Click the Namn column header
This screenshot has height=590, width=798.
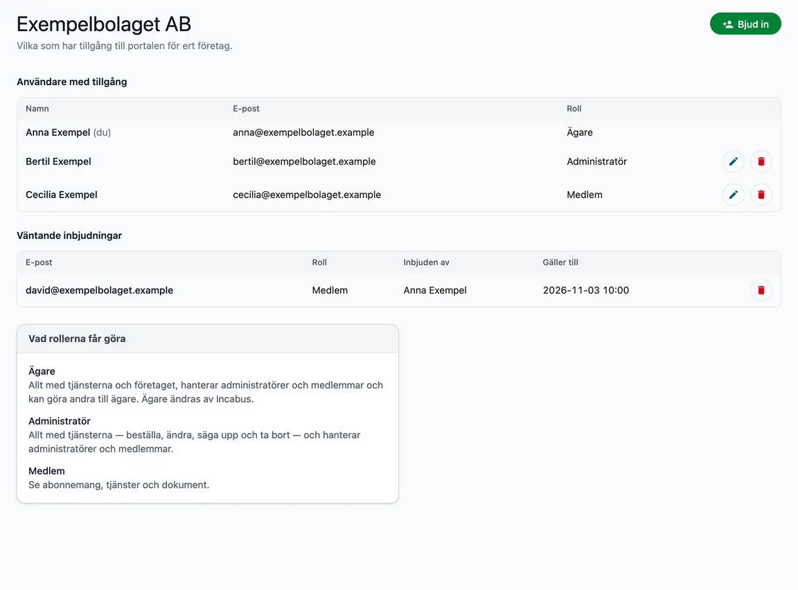[x=37, y=108]
